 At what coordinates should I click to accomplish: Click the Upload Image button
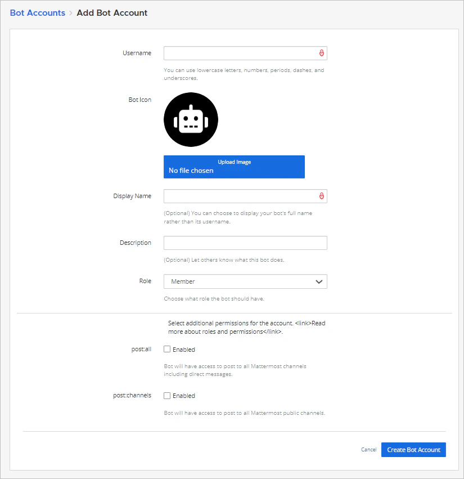pyautogui.click(x=234, y=162)
